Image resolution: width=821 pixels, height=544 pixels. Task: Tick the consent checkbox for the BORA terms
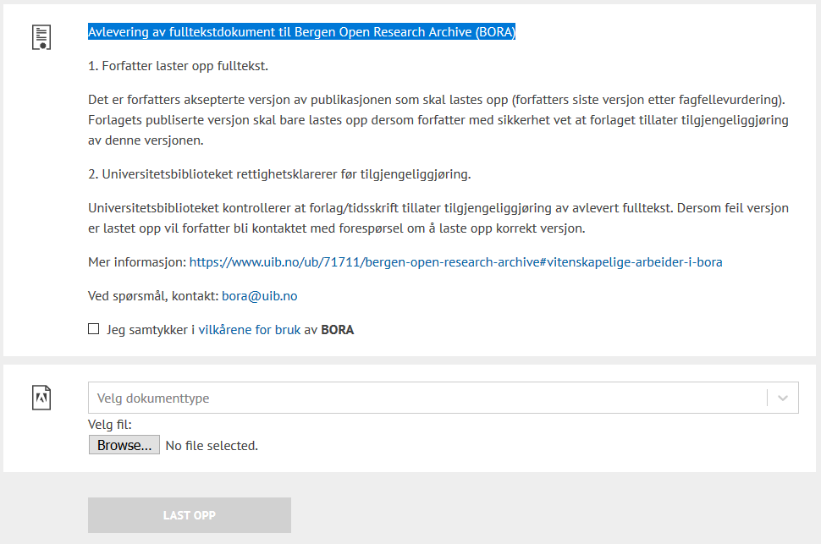point(94,329)
